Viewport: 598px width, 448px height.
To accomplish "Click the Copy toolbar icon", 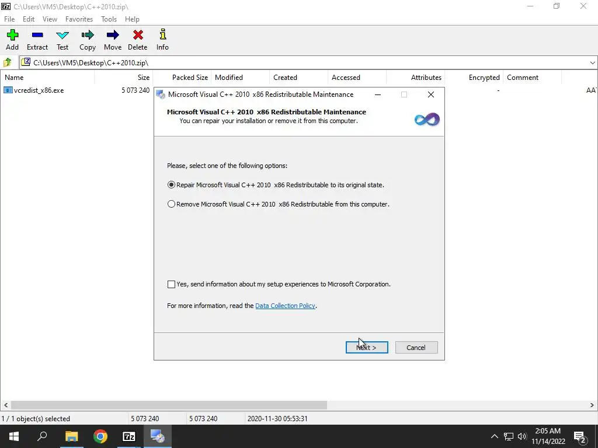I will pos(88,36).
